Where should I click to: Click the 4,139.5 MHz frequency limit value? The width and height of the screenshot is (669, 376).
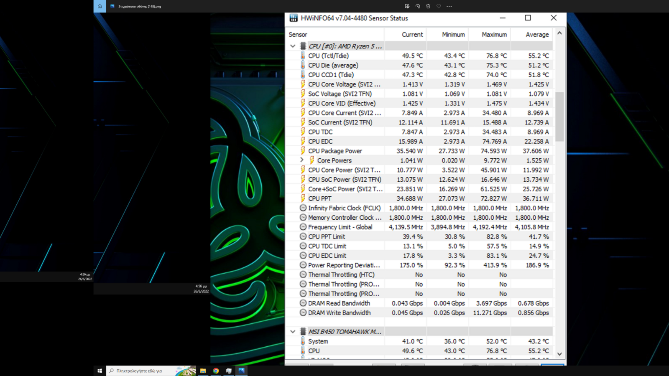pyautogui.click(x=406, y=227)
